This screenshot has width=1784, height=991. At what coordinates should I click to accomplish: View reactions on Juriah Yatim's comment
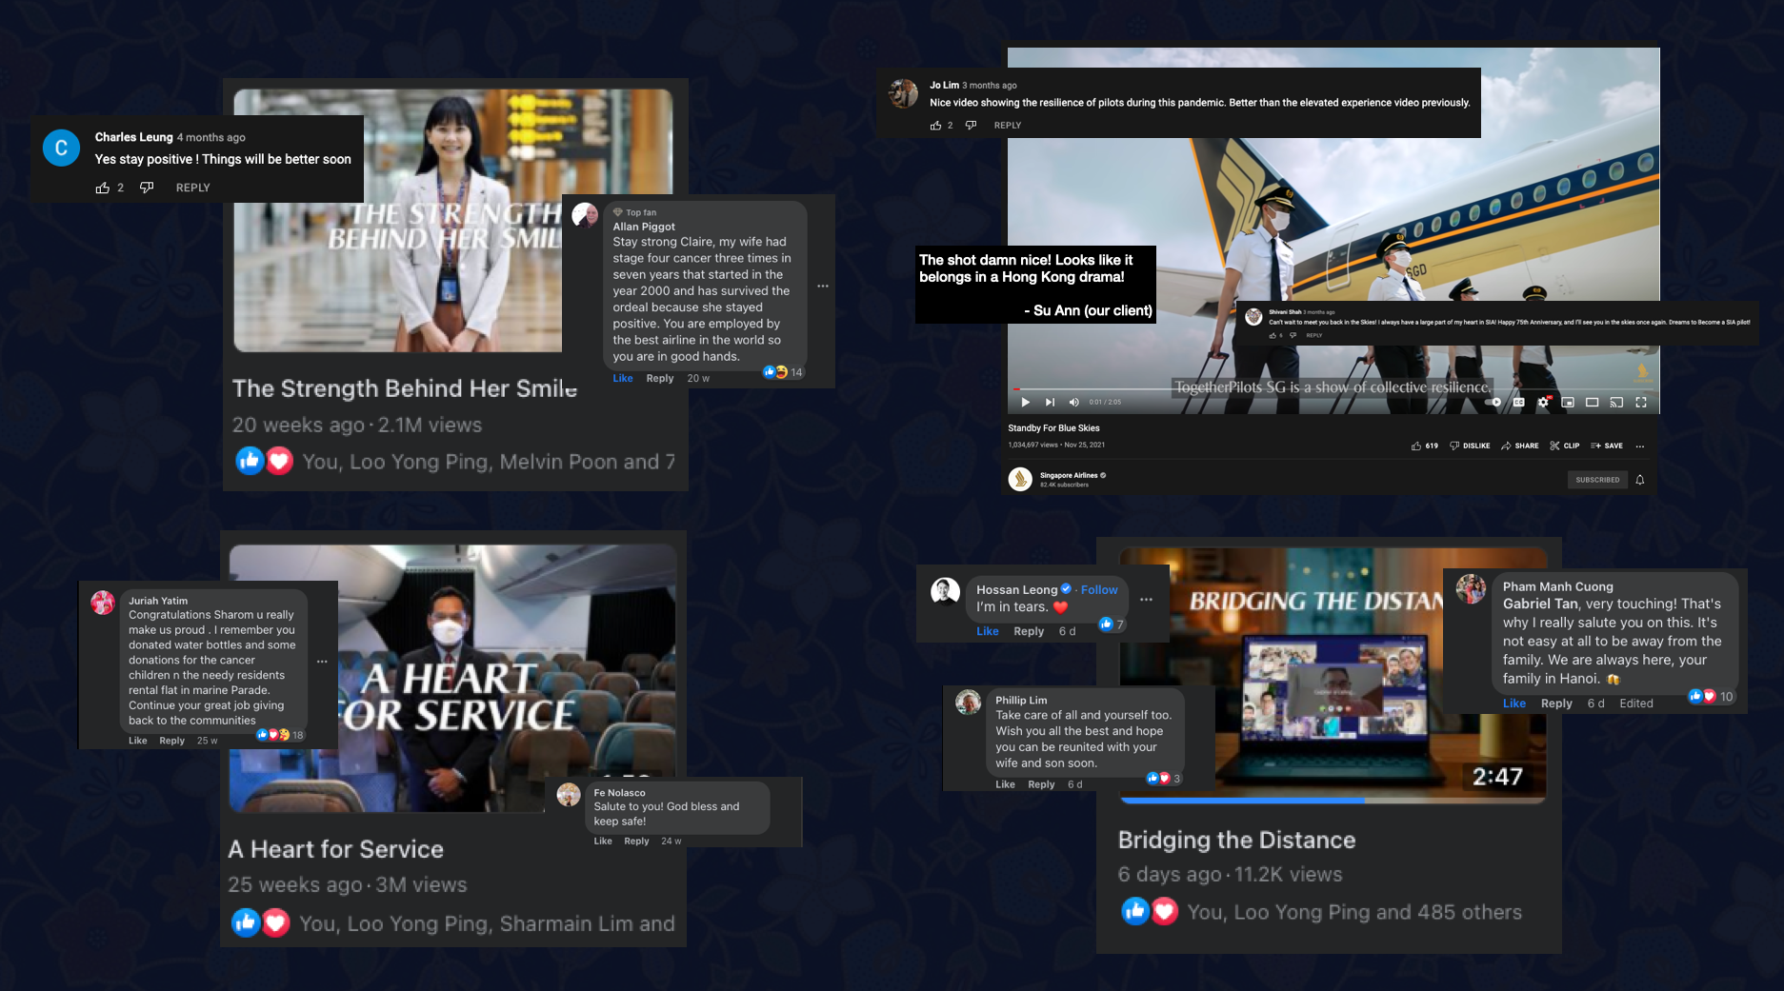(x=281, y=735)
